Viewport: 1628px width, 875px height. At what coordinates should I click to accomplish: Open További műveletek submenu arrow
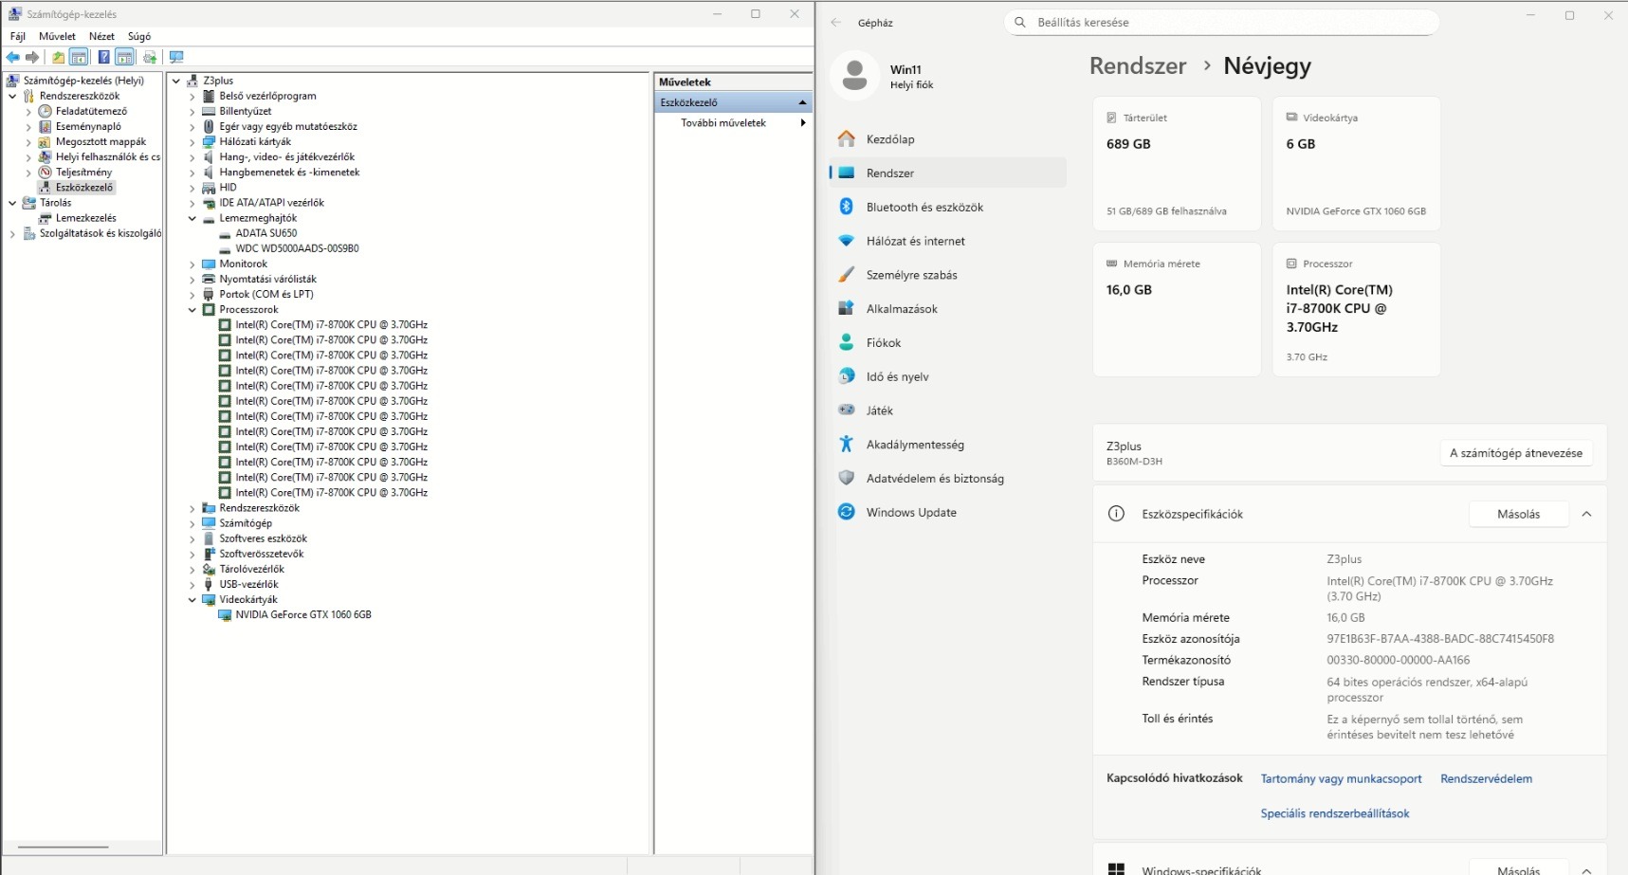[x=802, y=123]
